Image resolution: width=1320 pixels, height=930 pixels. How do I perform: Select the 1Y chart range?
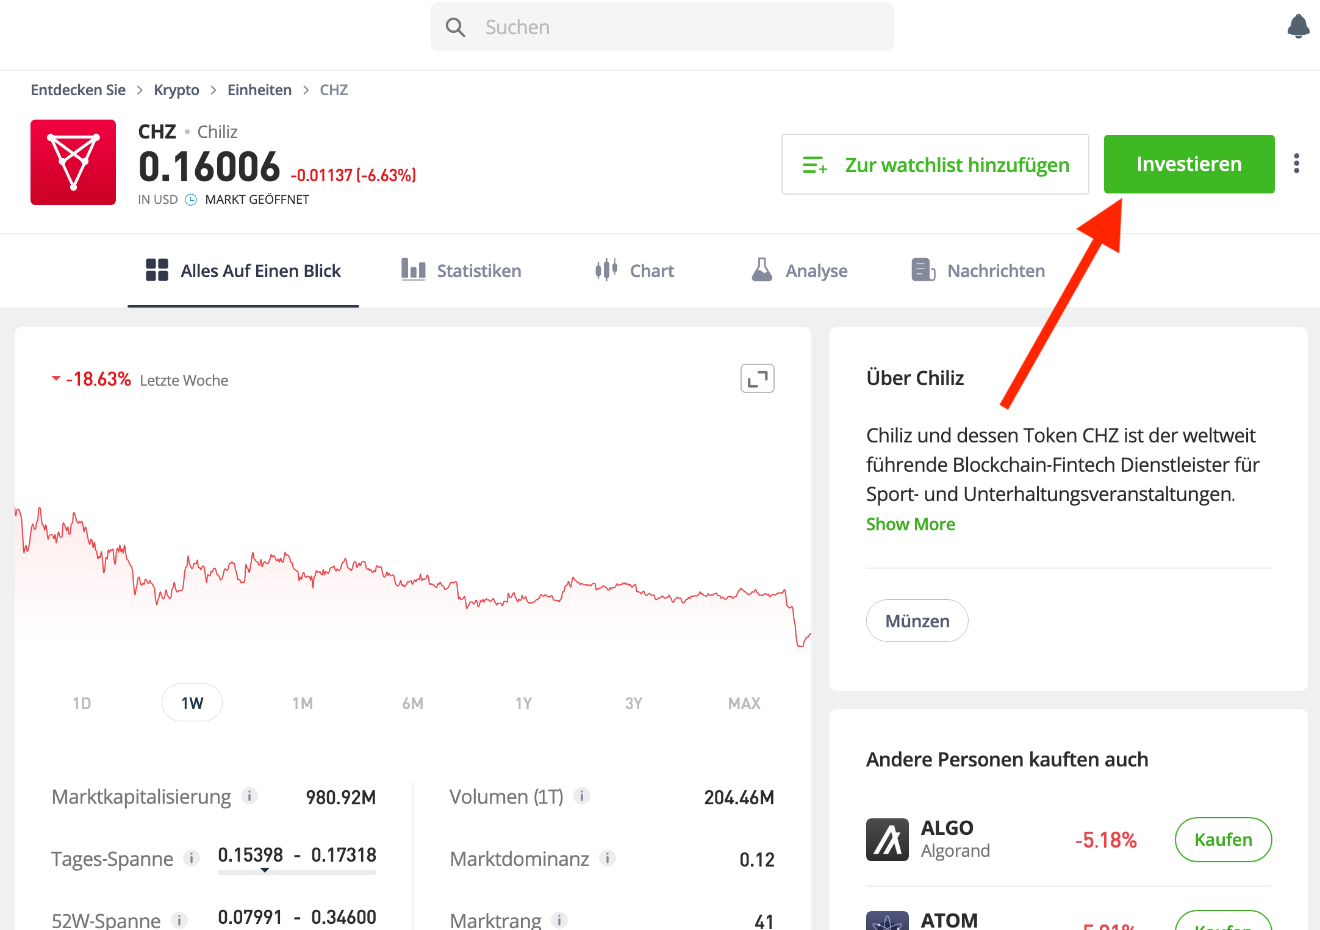click(x=523, y=703)
